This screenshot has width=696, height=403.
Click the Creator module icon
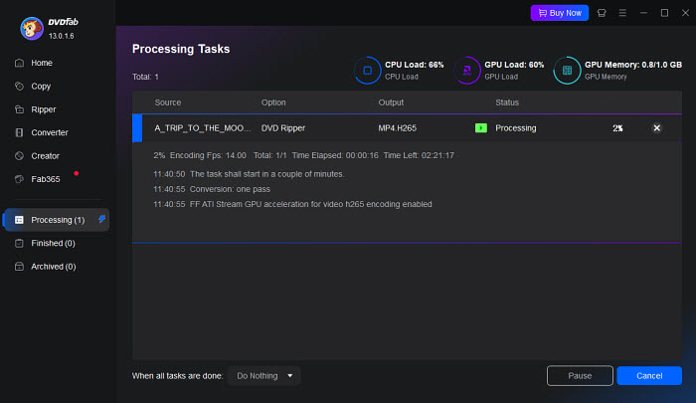tap(19, 156)
